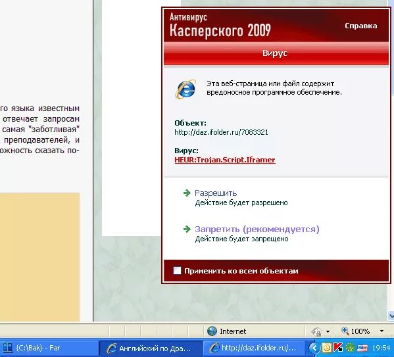The image size is (394, 357).
Task: Choose Разрешить to allow the action
Action: click(216, 193)
